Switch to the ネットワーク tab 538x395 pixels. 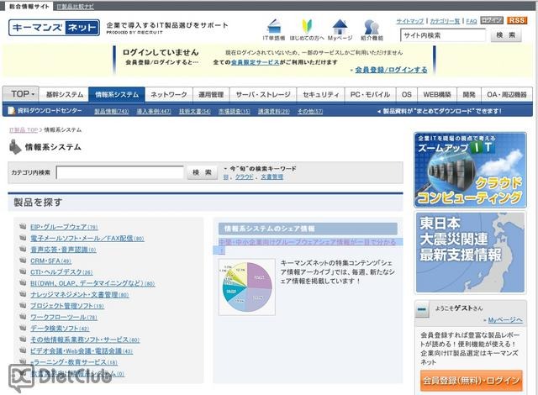pyautogui.click(x=169, y=95)
